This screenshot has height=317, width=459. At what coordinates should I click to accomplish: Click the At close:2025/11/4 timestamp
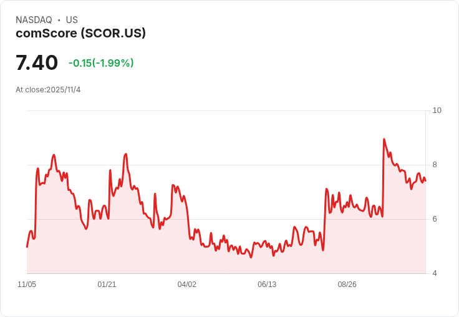pos(48,90)
